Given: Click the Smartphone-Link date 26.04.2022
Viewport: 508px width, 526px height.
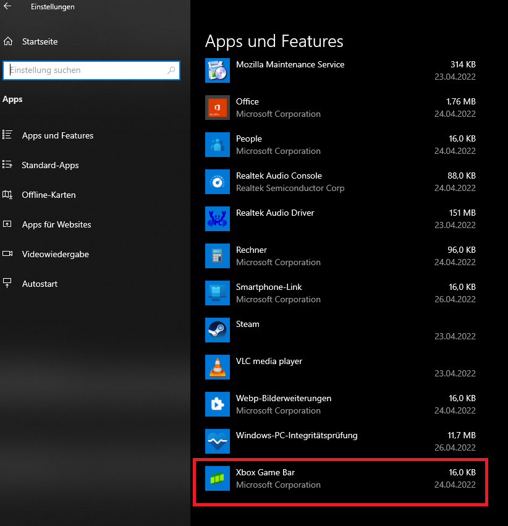Looking at the screenshot, I should click(x=455, y=299).
